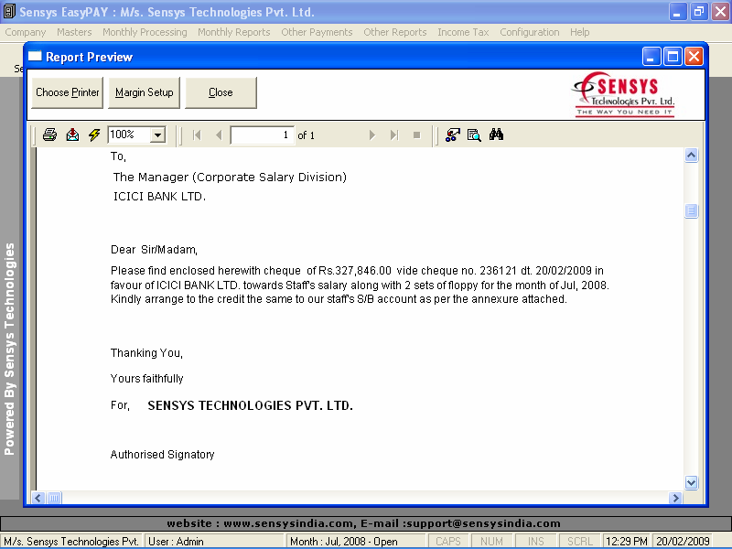Click the vertical scrollbar thumb
The height and width of the screenshot is (549, 732).
pyautogui.click(x=692, y=211)
